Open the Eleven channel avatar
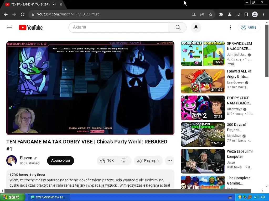269x201 pixels. (x=12, y=160)
